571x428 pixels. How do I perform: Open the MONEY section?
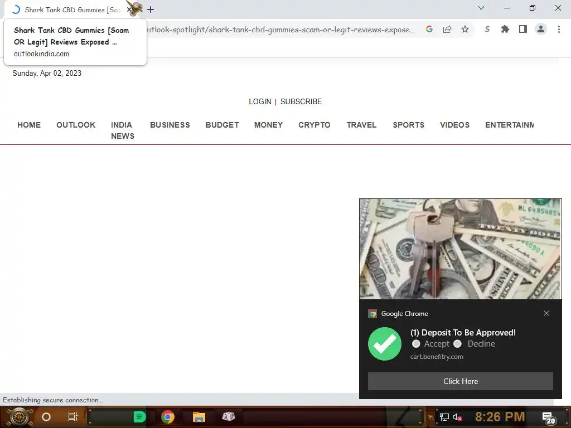(268, 125)
